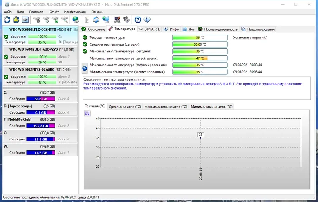Viewport: 318px width, 202px height.
Task: Click the globe-and-monitor network toolbar icon
Action: pyautogui.click(x=106, y=19)
